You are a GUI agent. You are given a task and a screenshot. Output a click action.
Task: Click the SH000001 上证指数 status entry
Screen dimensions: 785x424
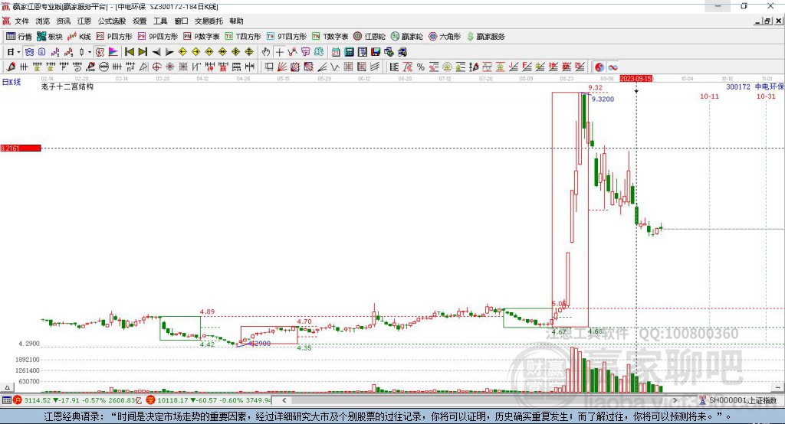738,400
